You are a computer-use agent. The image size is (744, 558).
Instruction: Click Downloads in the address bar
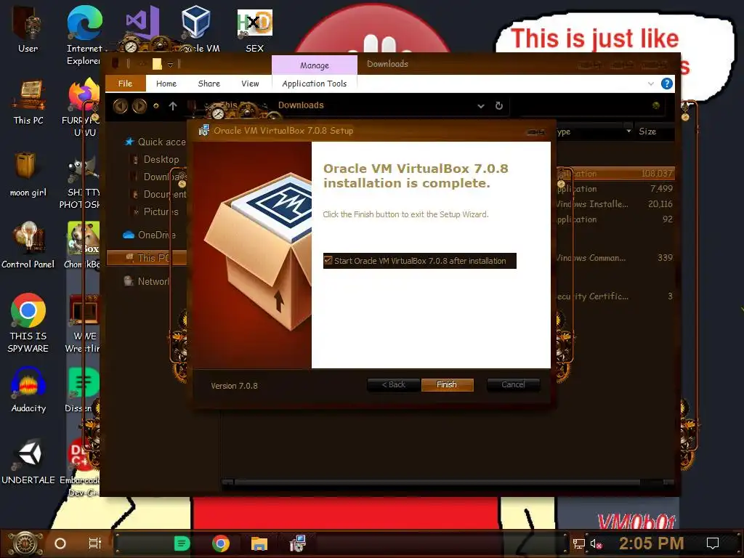pos(301,105)
